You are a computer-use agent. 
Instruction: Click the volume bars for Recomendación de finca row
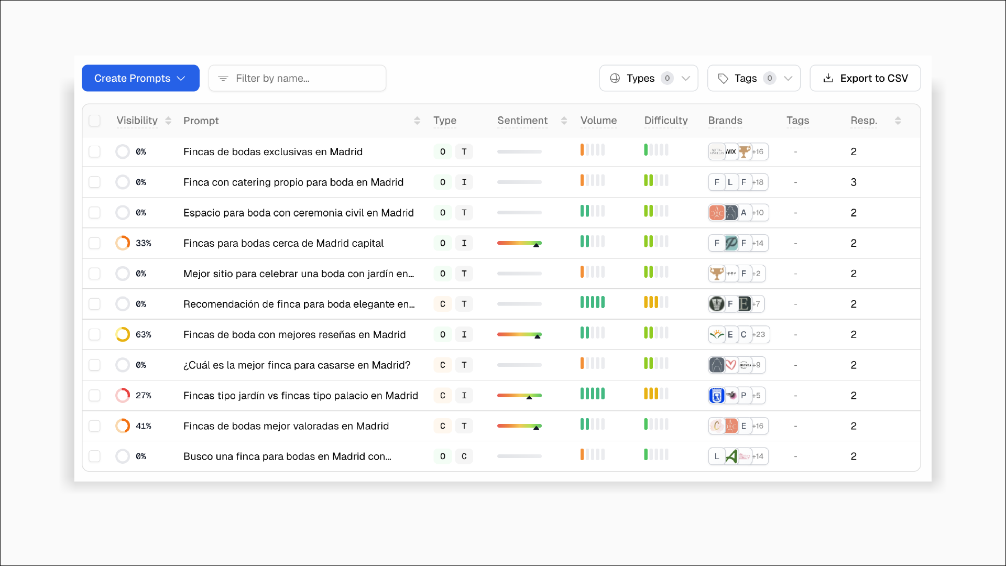pos(592,303)
